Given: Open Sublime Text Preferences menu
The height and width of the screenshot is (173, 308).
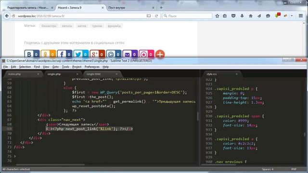Looking at the screenshot, I should [x=92, y=67].
